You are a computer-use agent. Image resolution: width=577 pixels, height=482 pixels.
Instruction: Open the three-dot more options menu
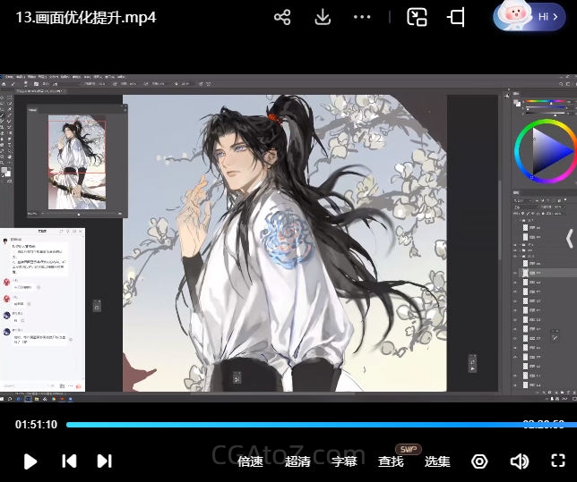pyautogui.click(x=362, y=17)
